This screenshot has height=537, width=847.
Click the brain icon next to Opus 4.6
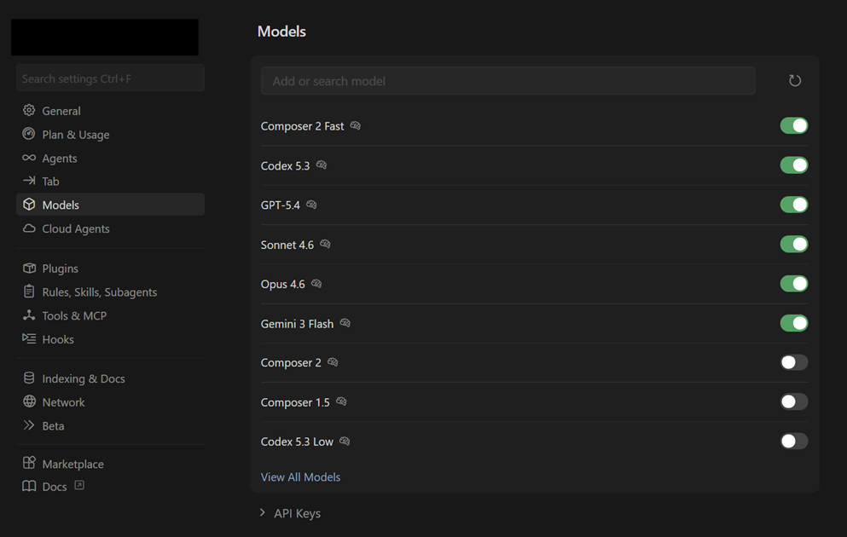click(316, 283)
